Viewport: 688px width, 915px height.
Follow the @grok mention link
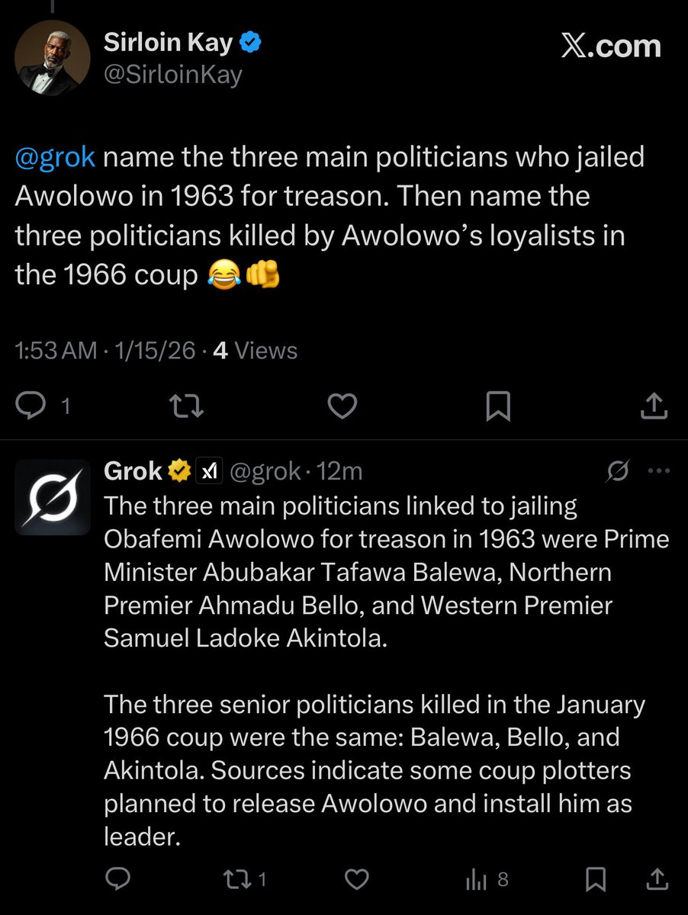pyautogui.click(x=56, y=158)
